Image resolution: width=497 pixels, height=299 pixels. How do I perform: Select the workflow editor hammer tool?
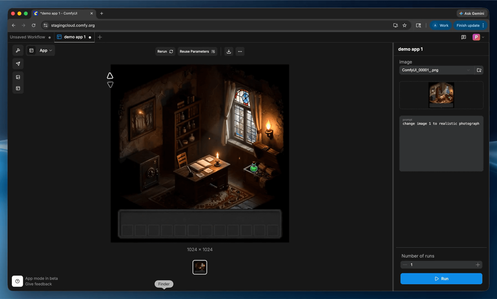[18, 50]
